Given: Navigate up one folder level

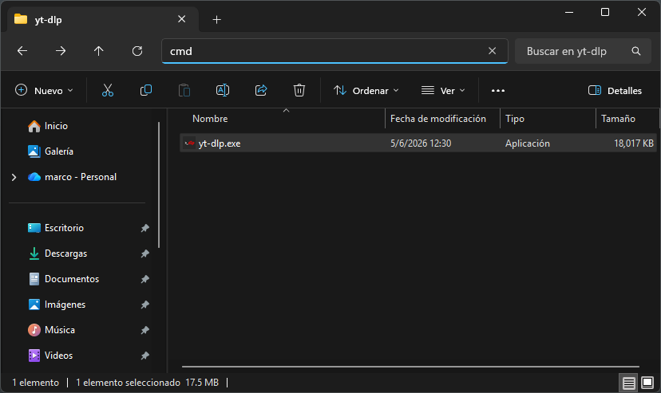Looking at the screenshot, I should 99,51.
